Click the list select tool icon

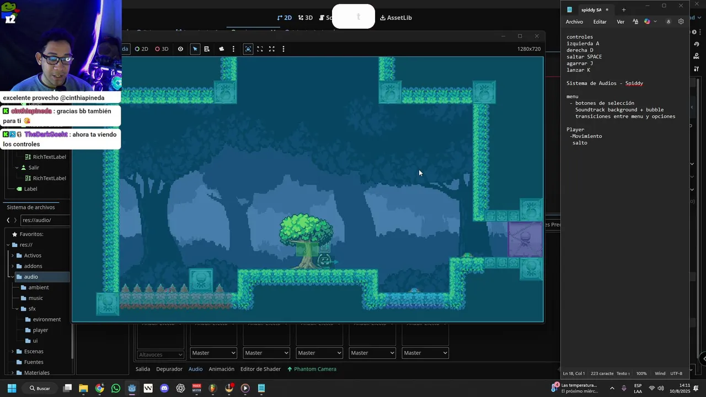click(x=207, y=49)
